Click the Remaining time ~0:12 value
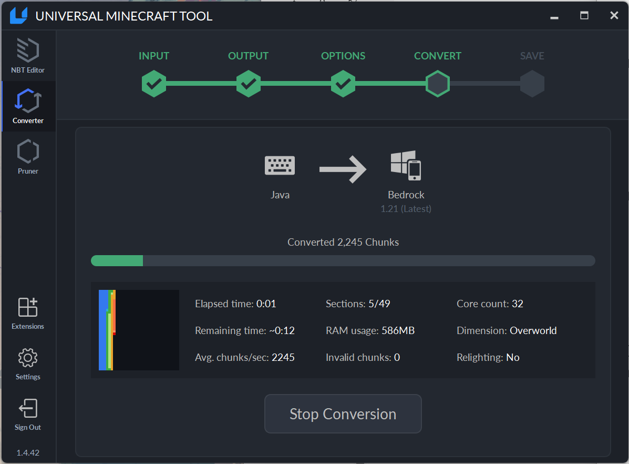 coord(282,330)
